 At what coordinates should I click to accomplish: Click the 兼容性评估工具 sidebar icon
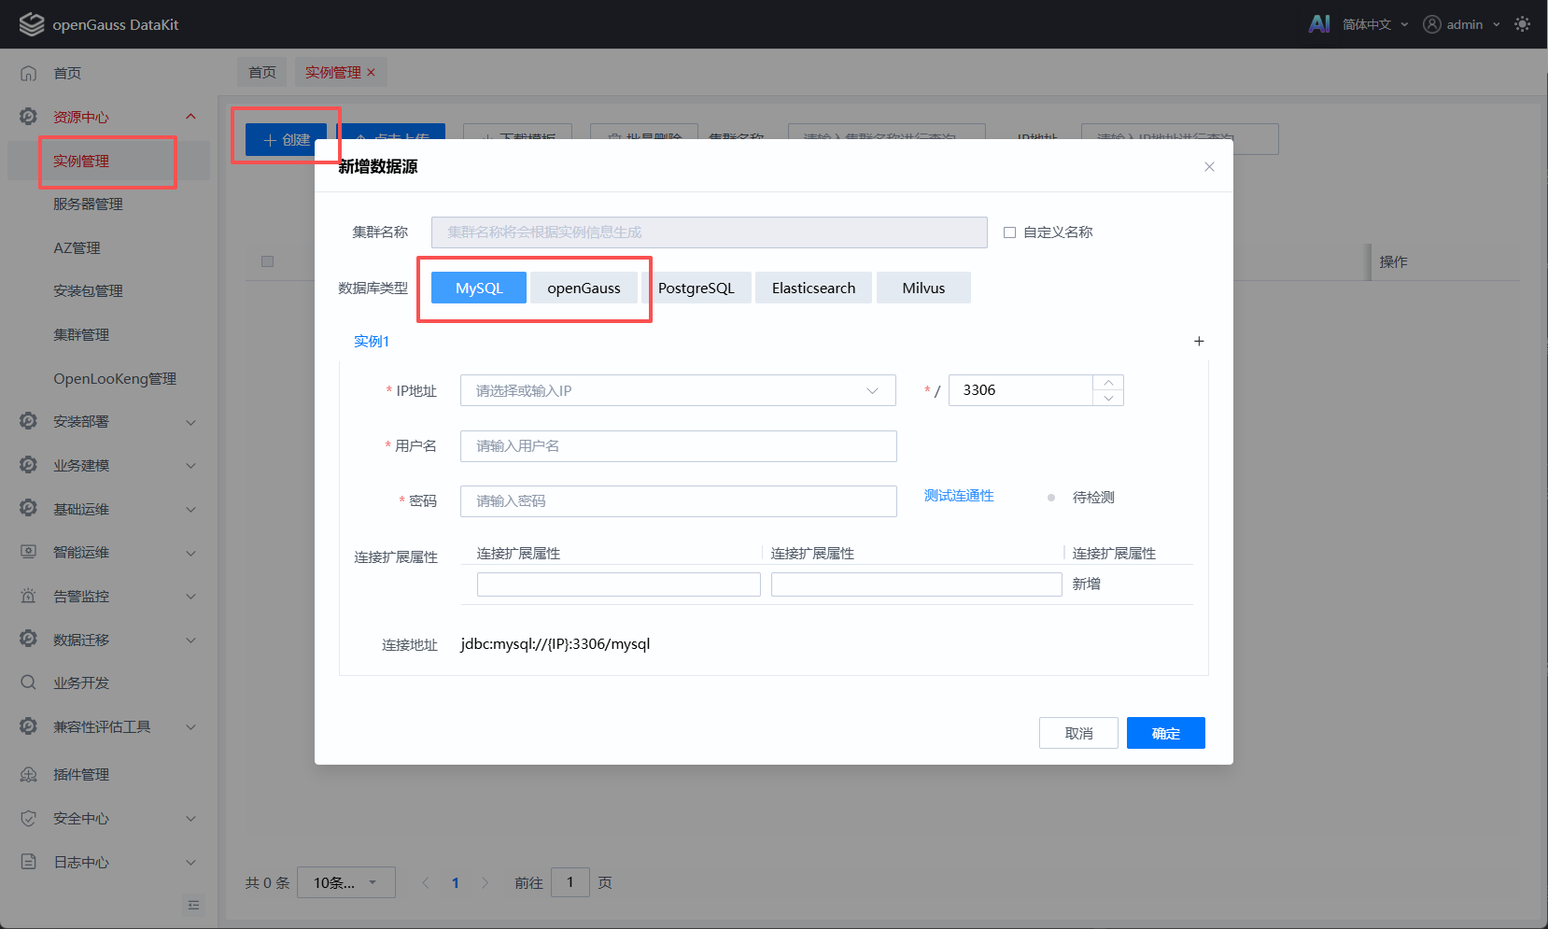pyautogui.click(x=29, y=726)
